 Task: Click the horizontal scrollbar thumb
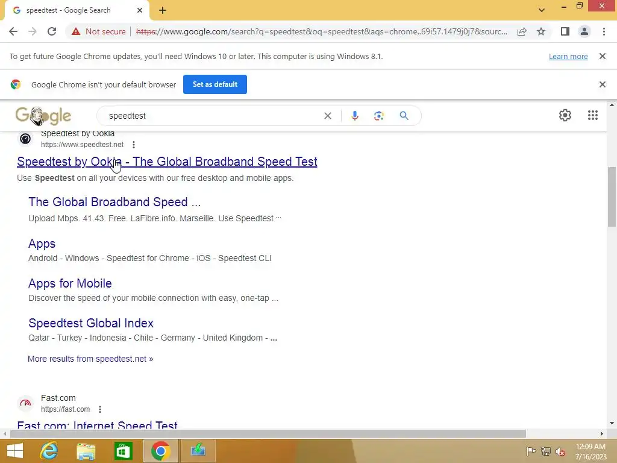pos(268,433)
